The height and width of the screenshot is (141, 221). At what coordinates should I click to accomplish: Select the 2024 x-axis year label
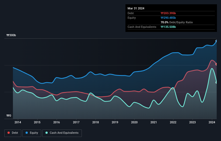pyautogui.click(x=212, y=123)
